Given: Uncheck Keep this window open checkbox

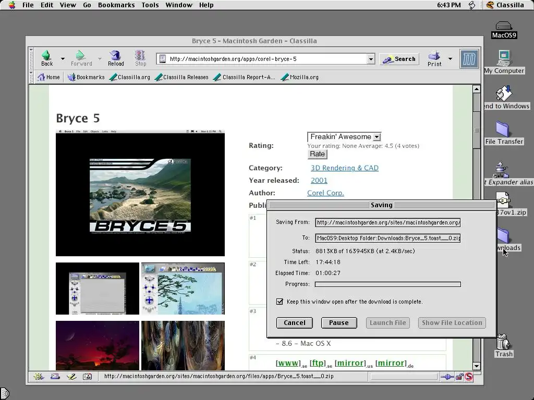Looking at the screenshot, I should [x=280, y=302].
